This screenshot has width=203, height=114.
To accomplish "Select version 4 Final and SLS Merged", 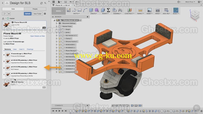I will click(24, 55).
